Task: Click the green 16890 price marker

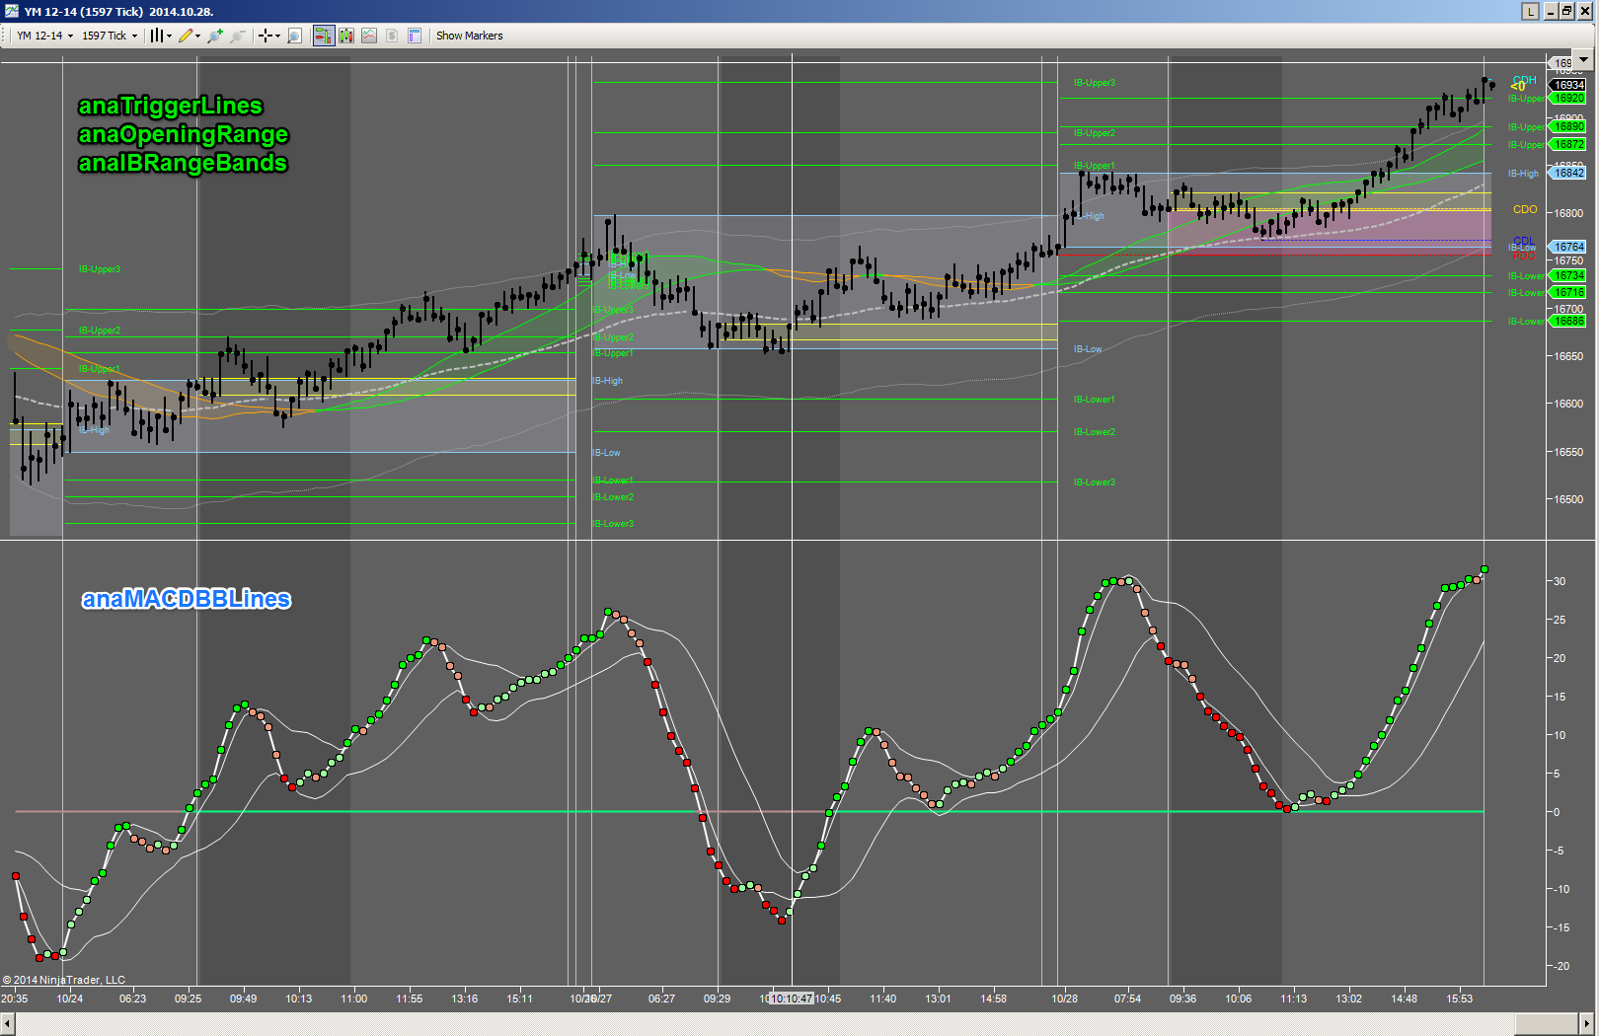Action: click(x=1569, y=126)
